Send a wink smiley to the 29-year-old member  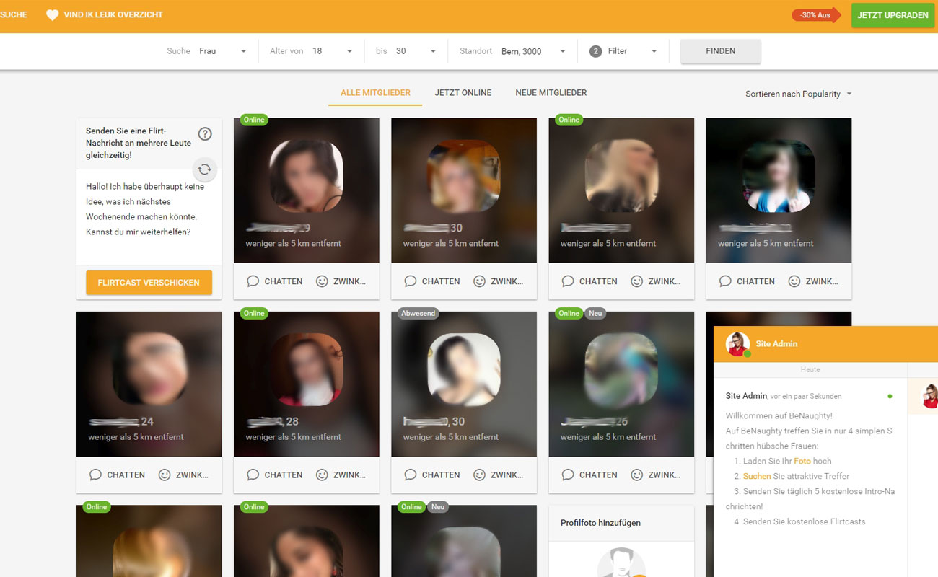[x=322, y=281]
